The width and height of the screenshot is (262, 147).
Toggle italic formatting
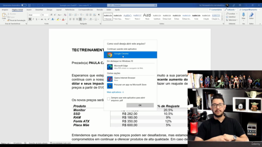click(x=33, y=19)
